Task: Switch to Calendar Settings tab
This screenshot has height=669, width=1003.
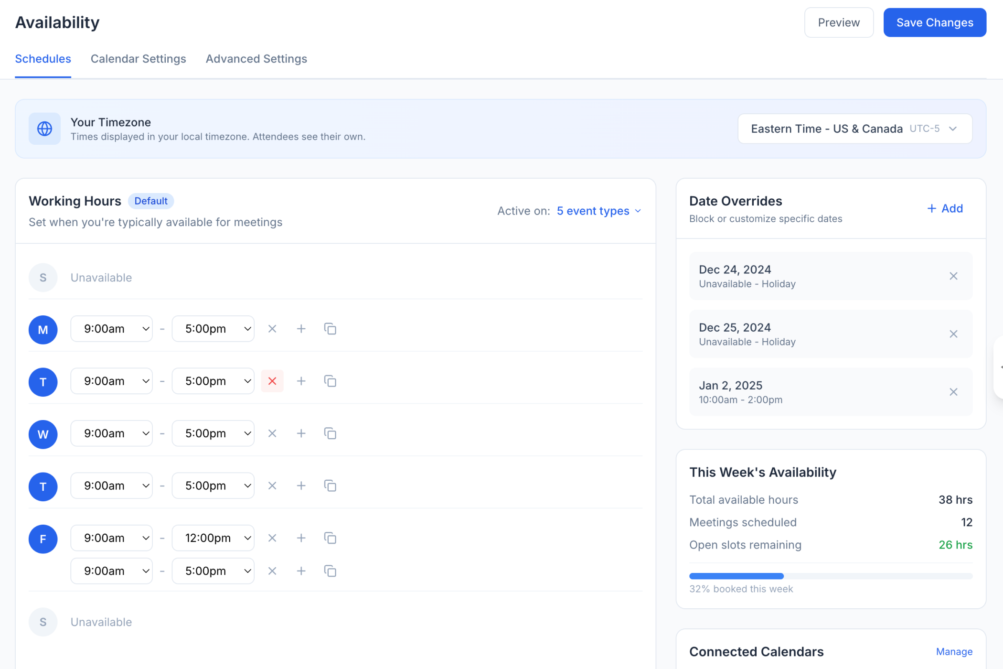Action: click(139, 59)
